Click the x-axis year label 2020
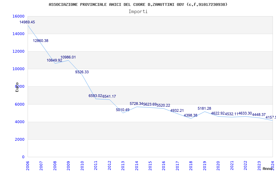 click(218, 166)
